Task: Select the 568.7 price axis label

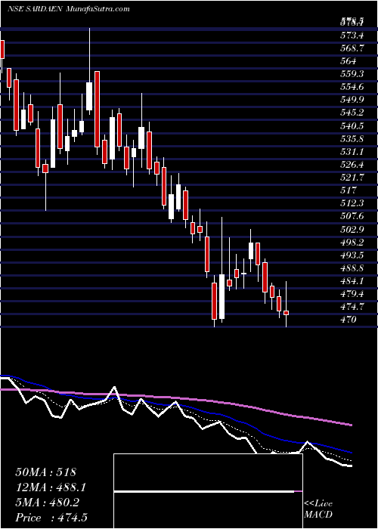Action: point(352,48)
